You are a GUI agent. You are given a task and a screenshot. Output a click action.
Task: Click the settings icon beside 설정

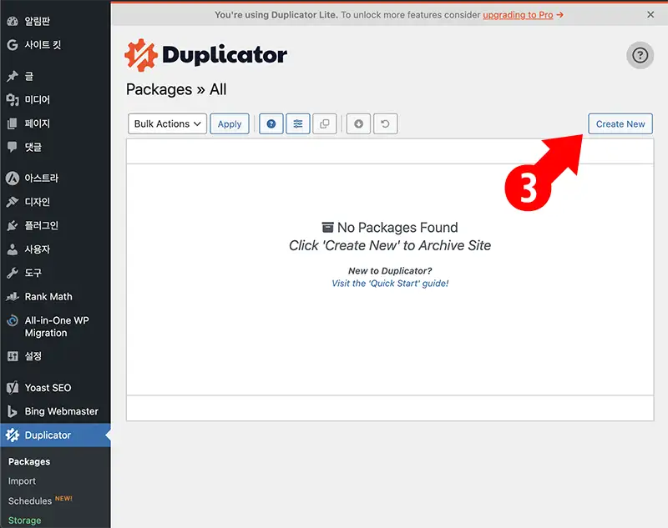13,356
